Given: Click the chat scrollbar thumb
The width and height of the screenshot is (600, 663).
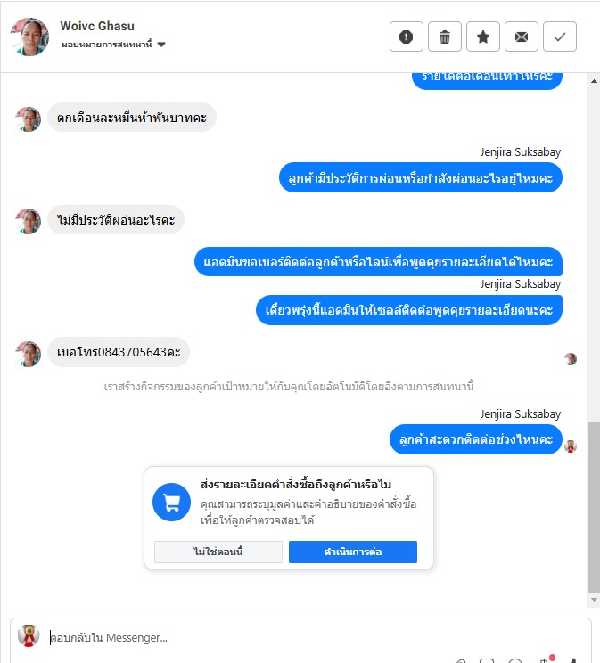Looking at the screenshot, I should [x=594, y=507].
